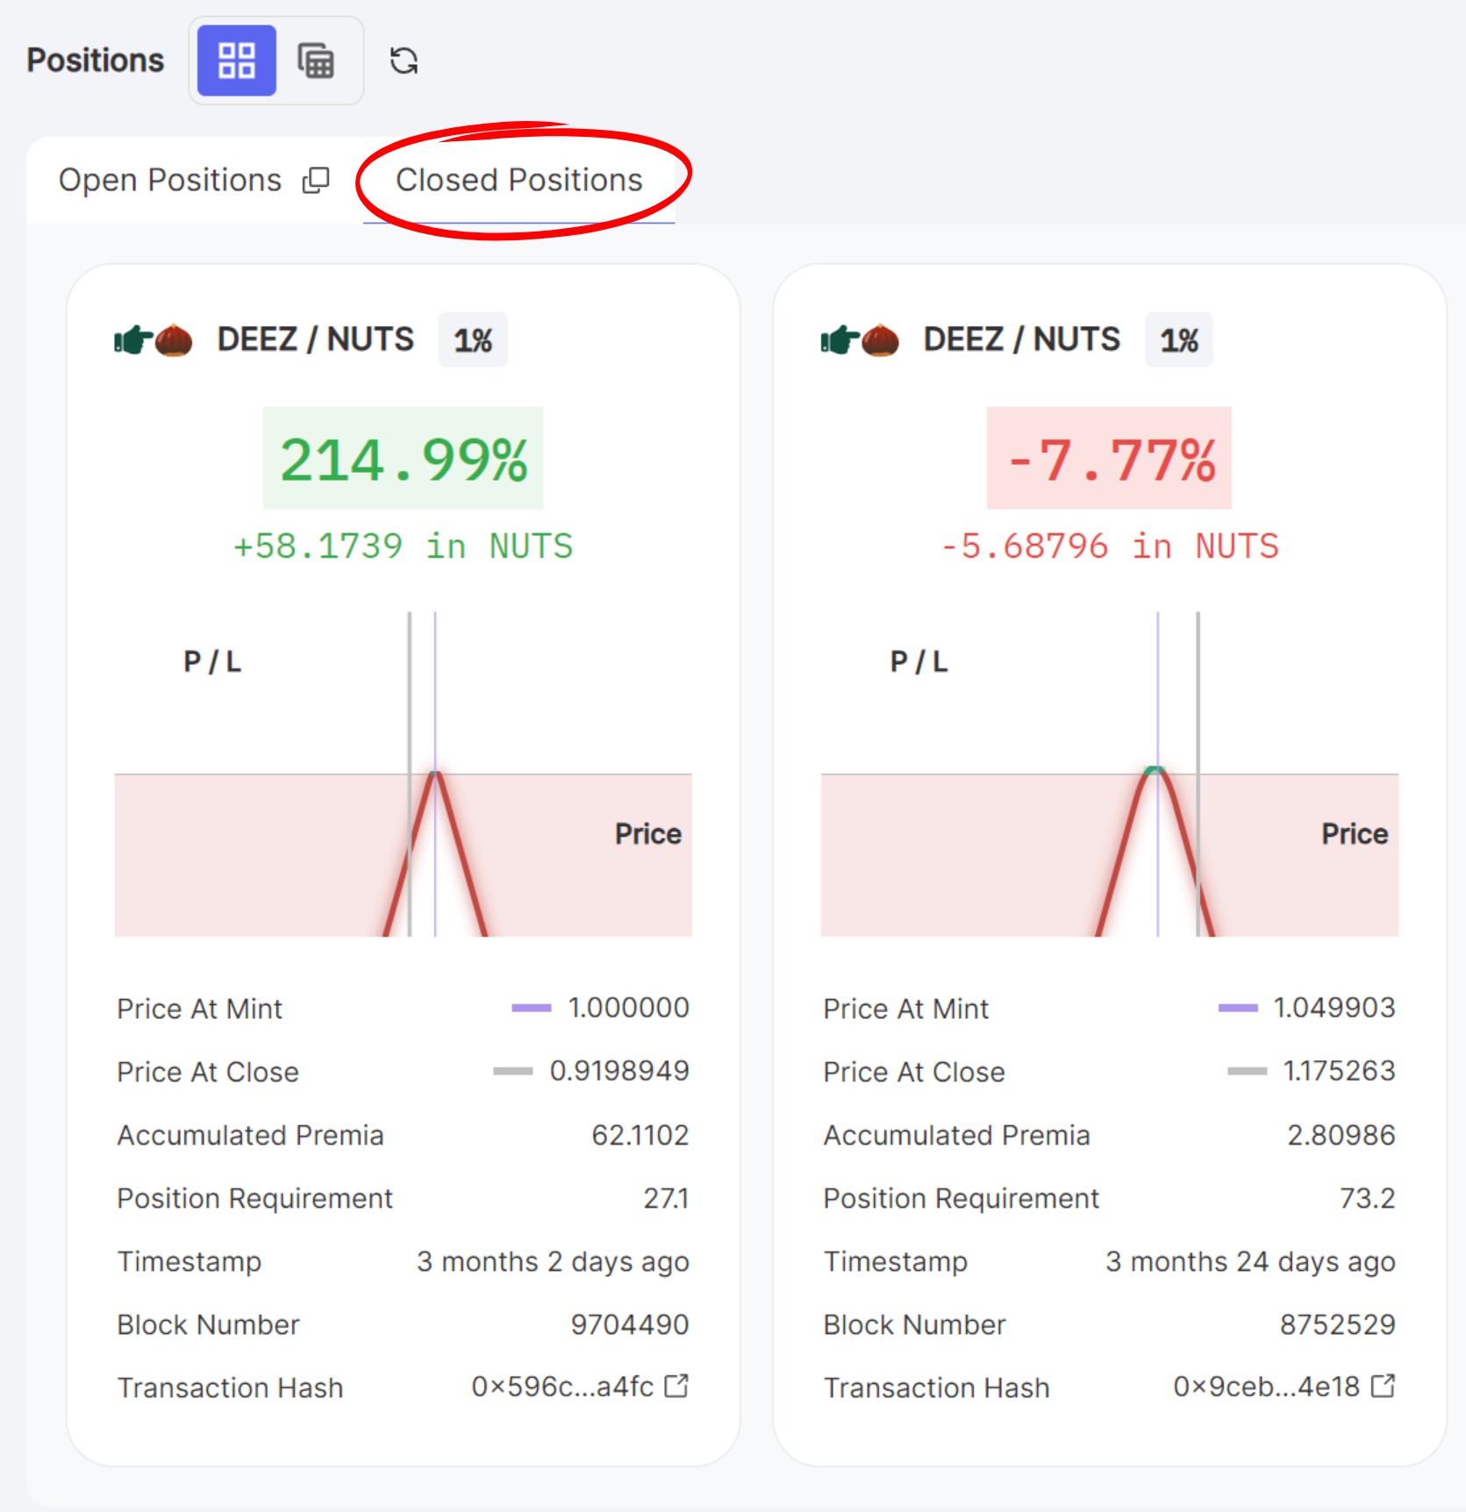Click the 1% fee badge in first card
The width and height of the screenshot is (1466, 1512).
click(473, 339)
